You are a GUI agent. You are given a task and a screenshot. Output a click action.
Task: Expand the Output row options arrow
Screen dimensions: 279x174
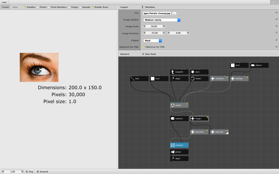click(276, 40)
